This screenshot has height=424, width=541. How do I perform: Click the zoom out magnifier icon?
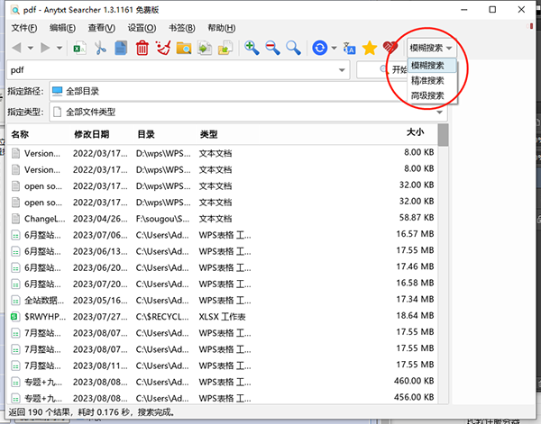(272, 48)
